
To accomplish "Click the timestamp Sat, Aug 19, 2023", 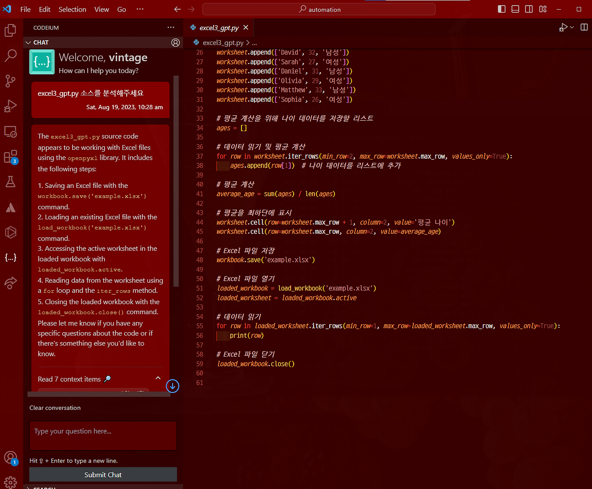I will point(124,107).
